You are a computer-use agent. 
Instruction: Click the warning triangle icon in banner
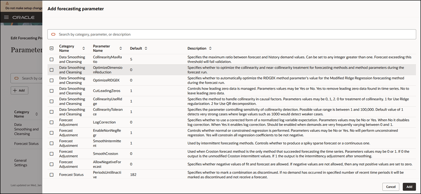(x=7, y=3)
